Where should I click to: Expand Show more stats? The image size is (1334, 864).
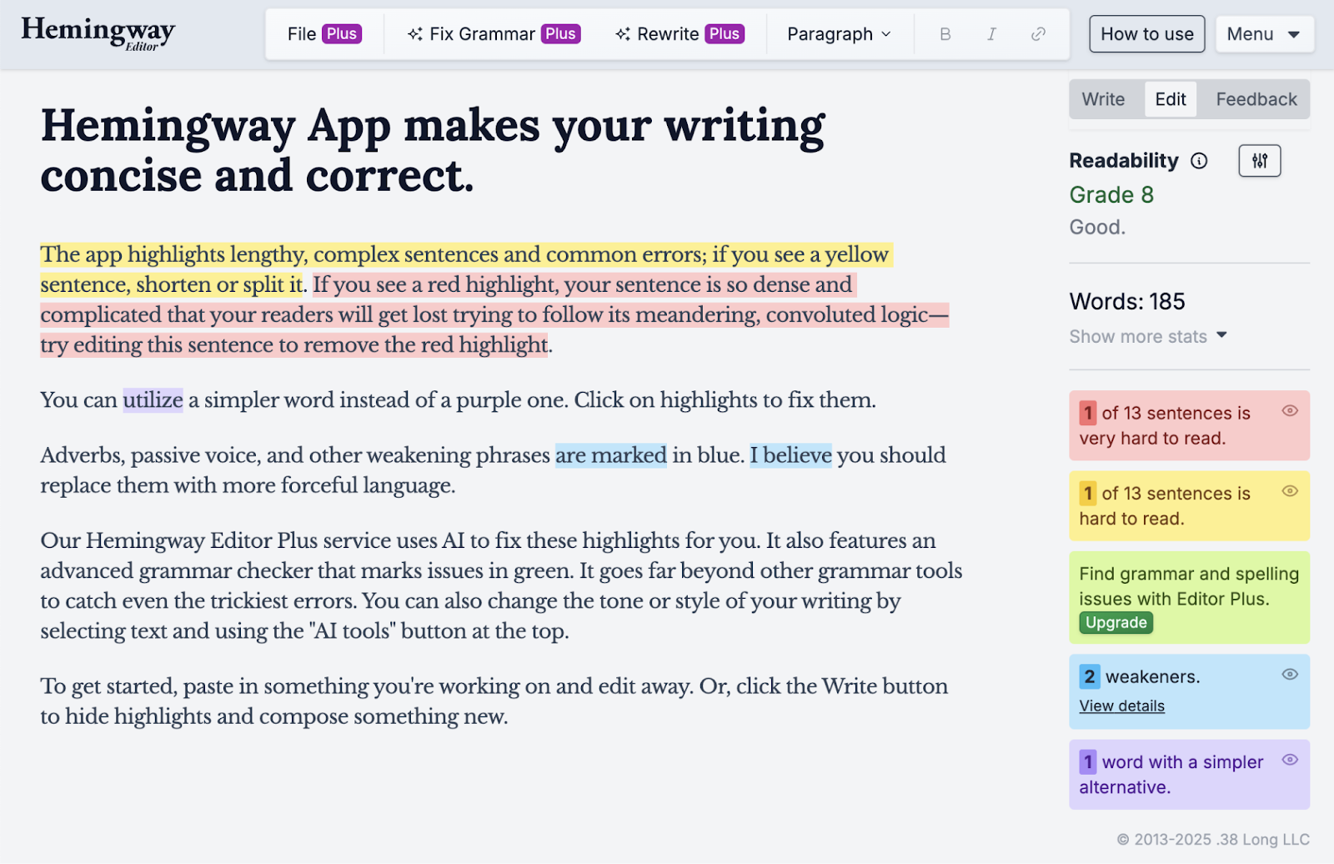pyautogui.click(x=1148, y=336)
